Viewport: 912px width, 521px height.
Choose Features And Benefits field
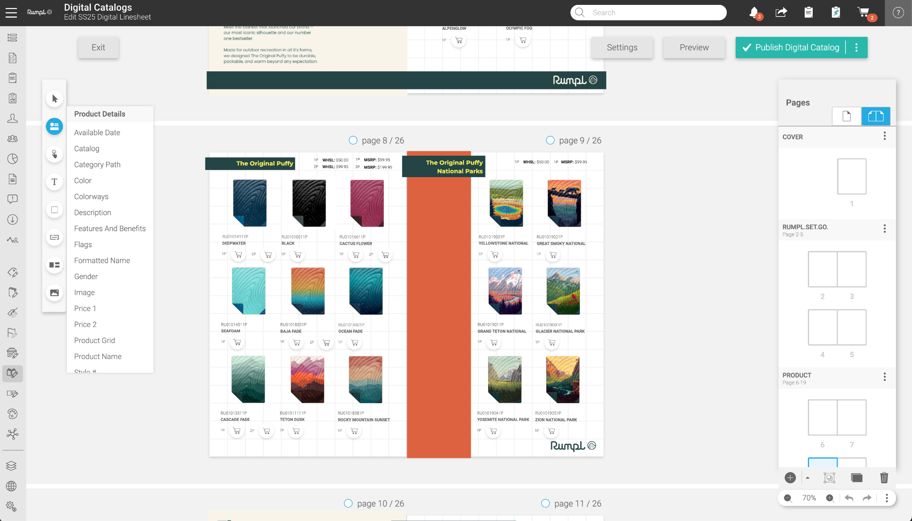(x=110, y=229)
